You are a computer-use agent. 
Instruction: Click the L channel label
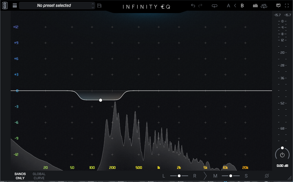164,176
